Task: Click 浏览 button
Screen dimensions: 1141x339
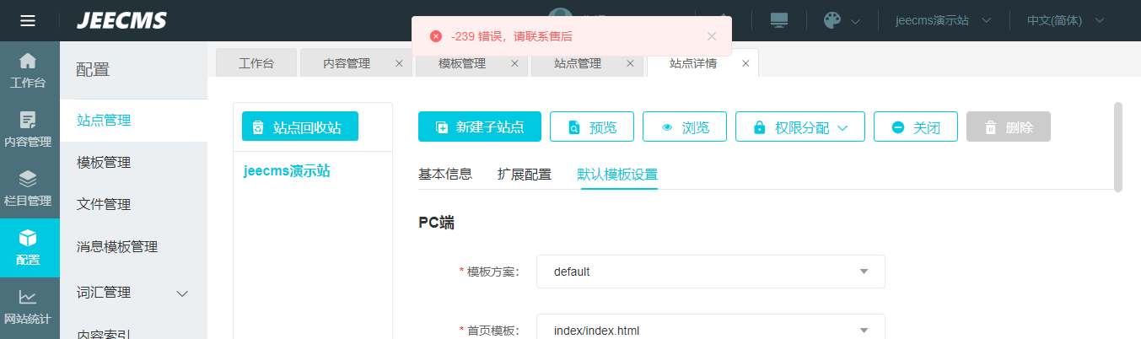Action: point(685,126)
